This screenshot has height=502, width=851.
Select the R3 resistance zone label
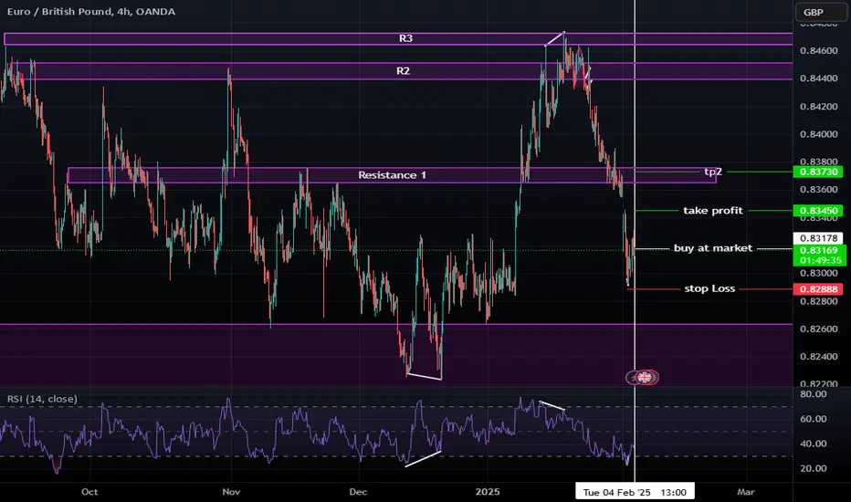click(x=405, y=38)
